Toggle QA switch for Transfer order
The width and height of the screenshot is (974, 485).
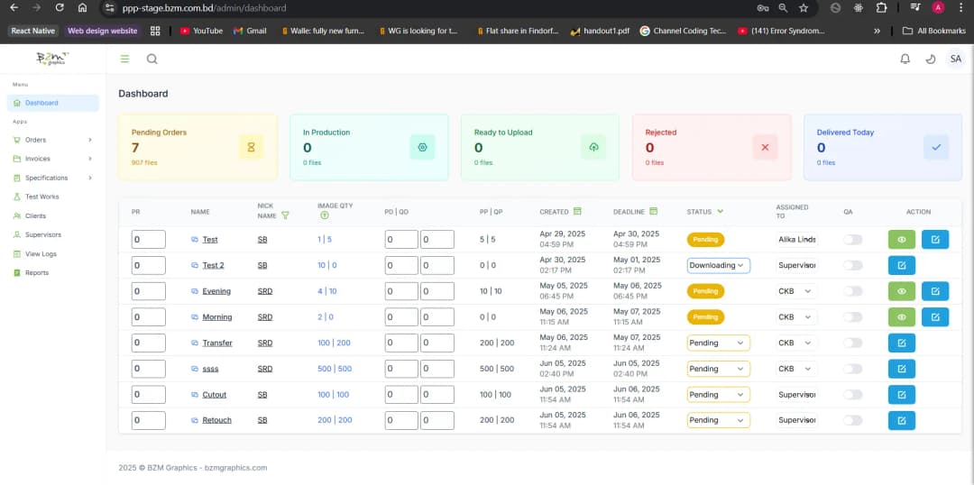click(x=852, y=343)
